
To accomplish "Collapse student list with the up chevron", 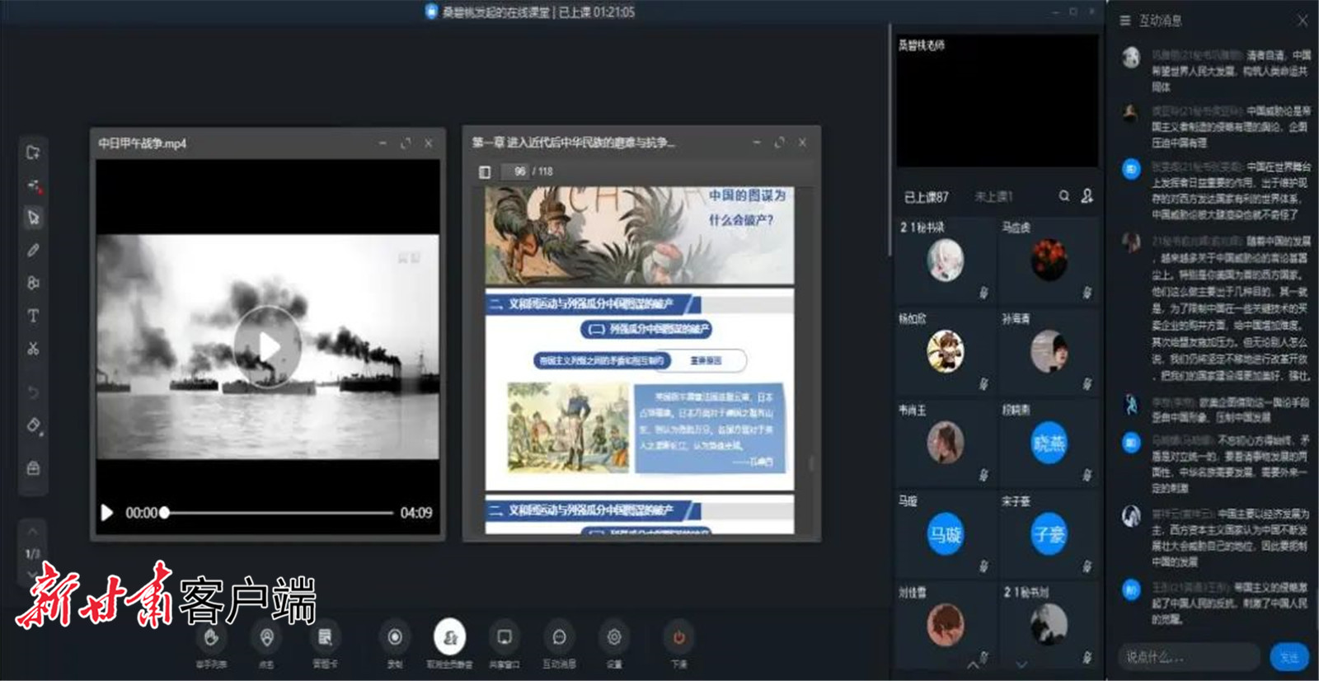I will pos(973,665).
